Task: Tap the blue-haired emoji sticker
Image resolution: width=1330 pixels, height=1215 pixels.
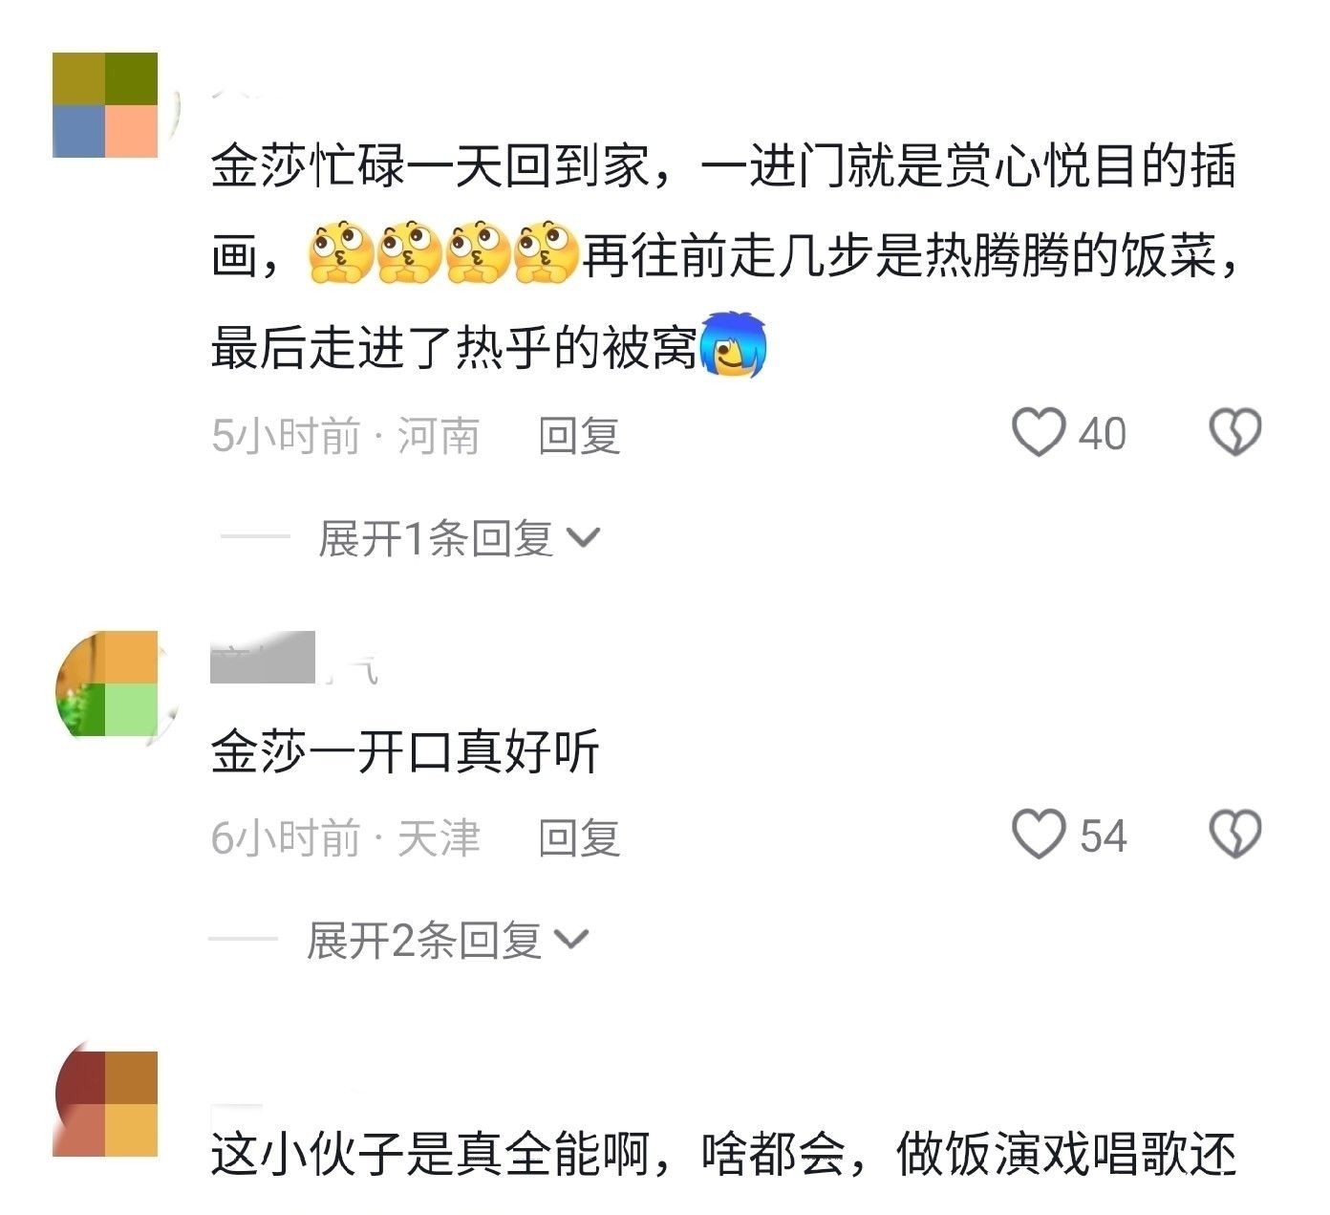Action: point(734,345)
